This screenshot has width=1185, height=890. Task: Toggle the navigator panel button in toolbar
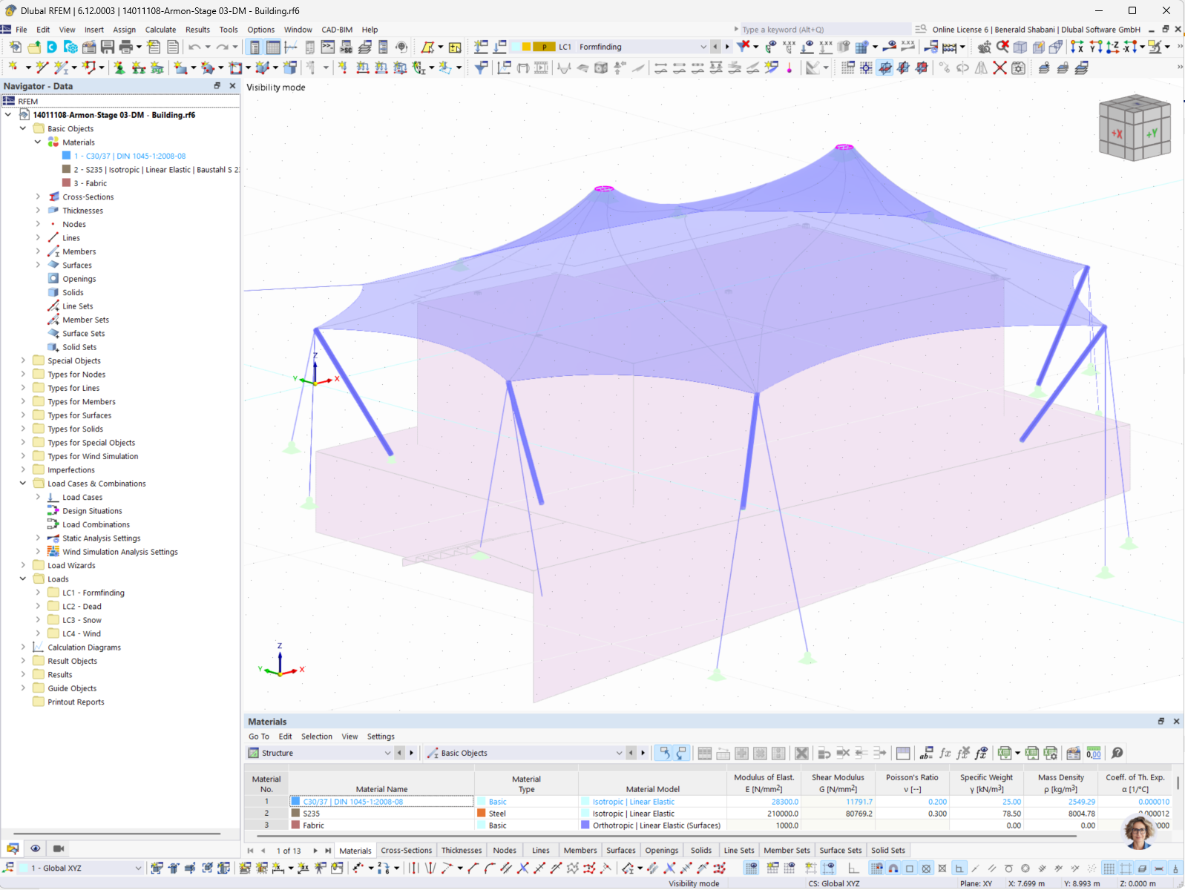pyautogui.click(x=255, y=47)
